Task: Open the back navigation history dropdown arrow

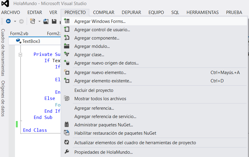Action: click(15, 21)
